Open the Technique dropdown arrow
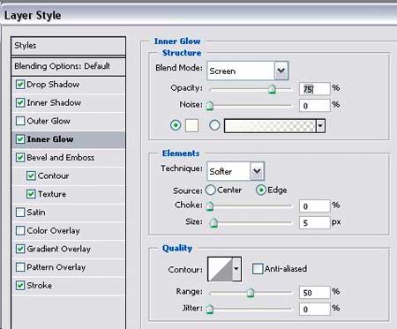This screenshot has height=329, width=397. point(257,171)
